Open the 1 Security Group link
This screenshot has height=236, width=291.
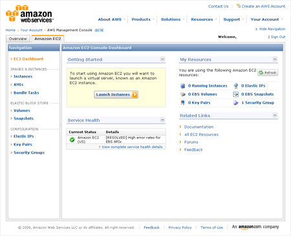[x=257, y=103]
